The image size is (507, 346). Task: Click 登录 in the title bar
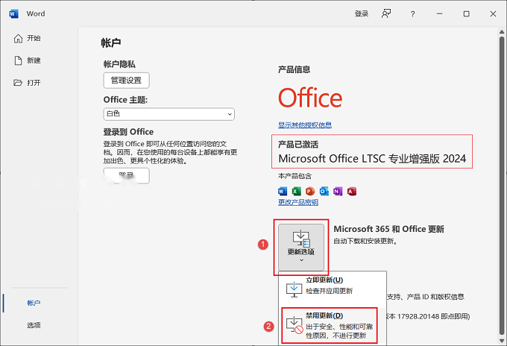(x=362, y=13)
